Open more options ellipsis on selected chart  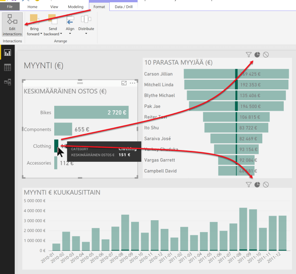pyautogui.click(x=133, y=83)
